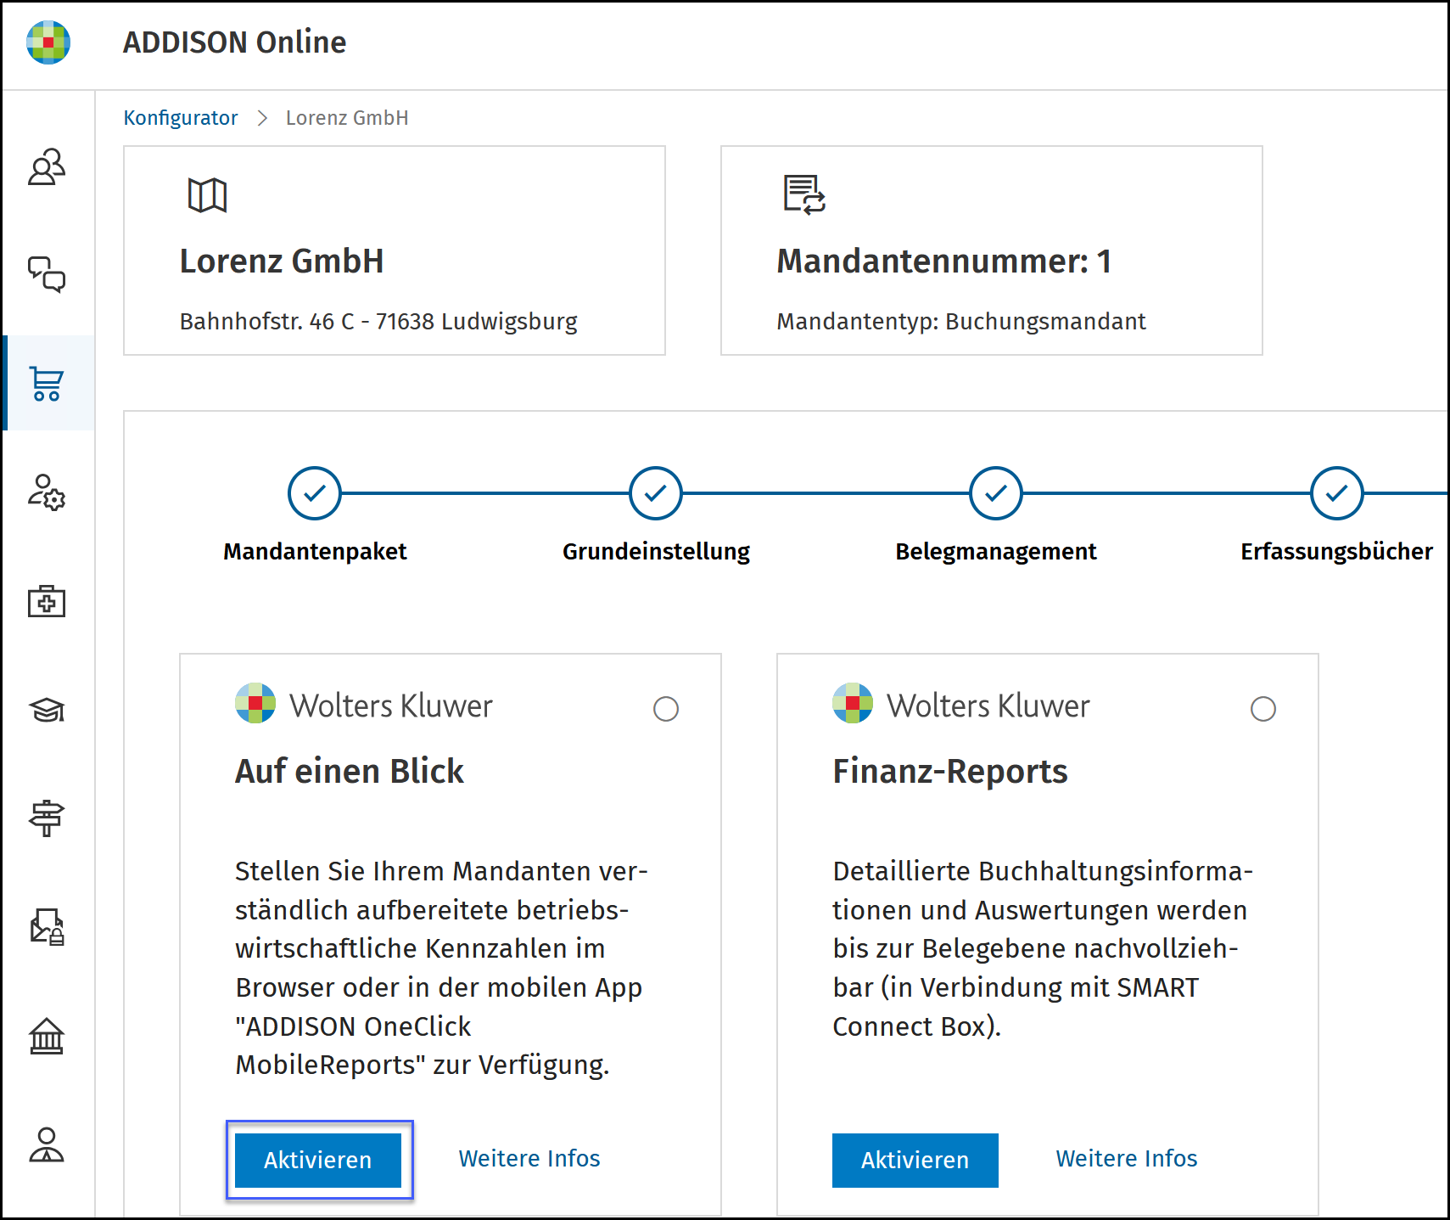Open Weitere Infos for Finanz-Reports
This screenshot has width=1450, height=1220.
click(x=1127, y=1159)
